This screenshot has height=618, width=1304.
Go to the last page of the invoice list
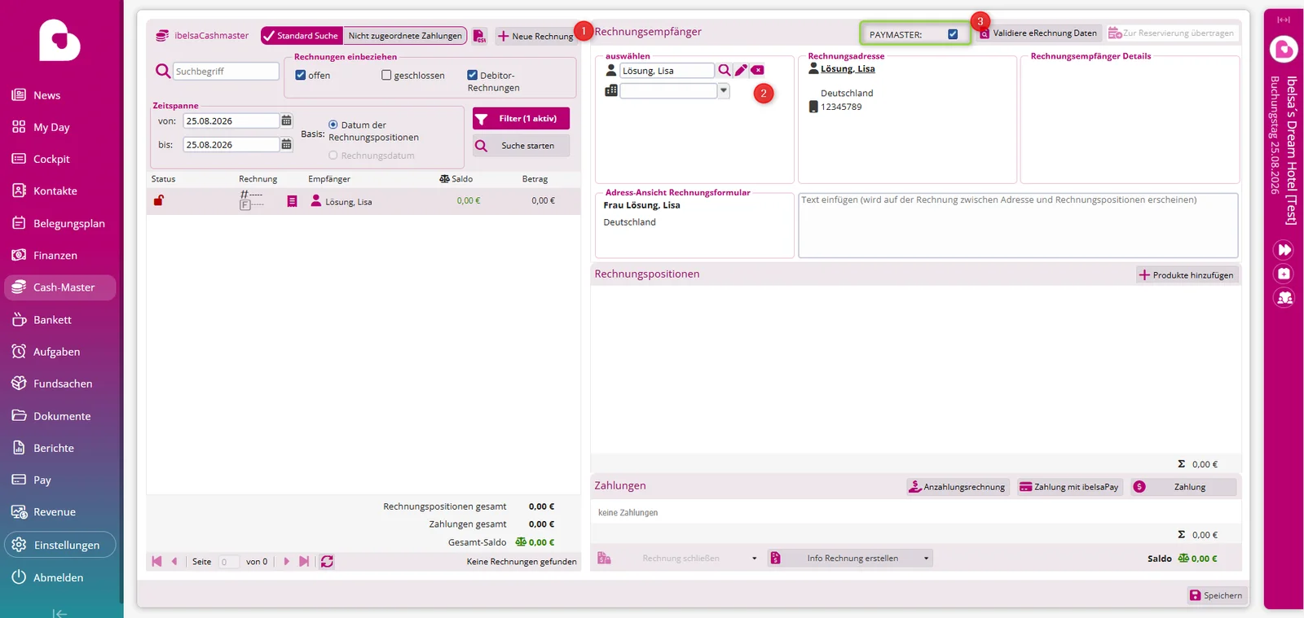point(304,562)
